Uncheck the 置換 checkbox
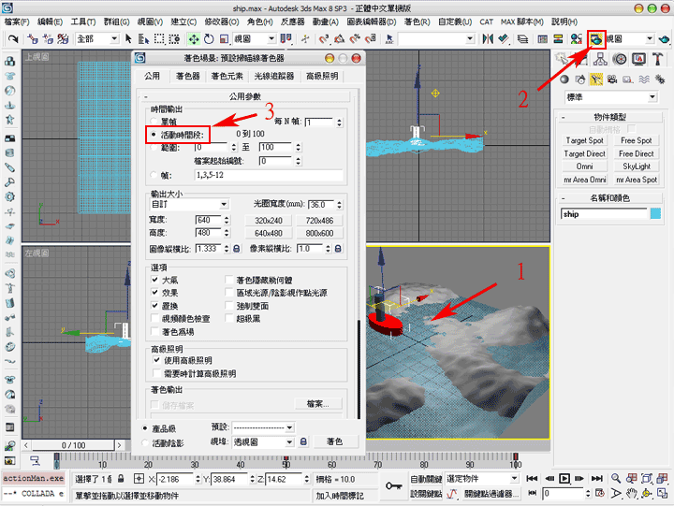 pos(154,306)
